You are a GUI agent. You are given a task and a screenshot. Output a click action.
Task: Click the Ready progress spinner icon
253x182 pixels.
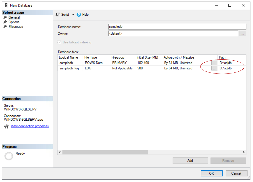[x=9, y=156]
